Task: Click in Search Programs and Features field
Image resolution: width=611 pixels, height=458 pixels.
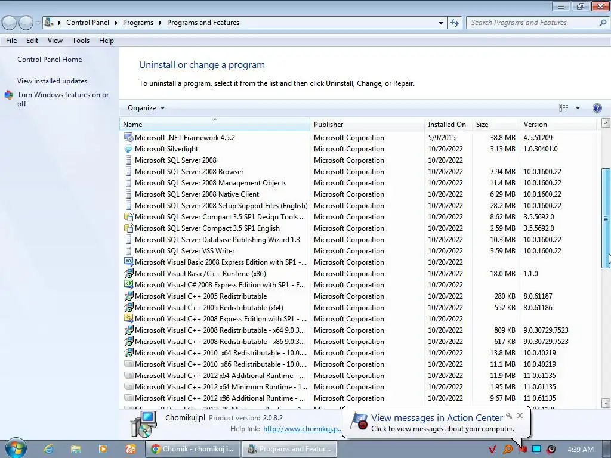Action: (x=532, y=23)
